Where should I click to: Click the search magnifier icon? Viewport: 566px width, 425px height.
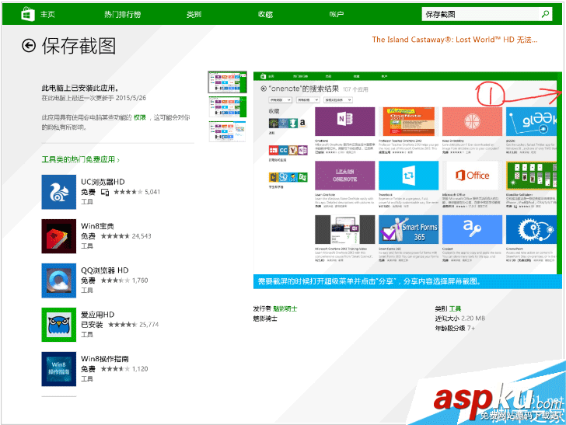click(x=545, y=14)
